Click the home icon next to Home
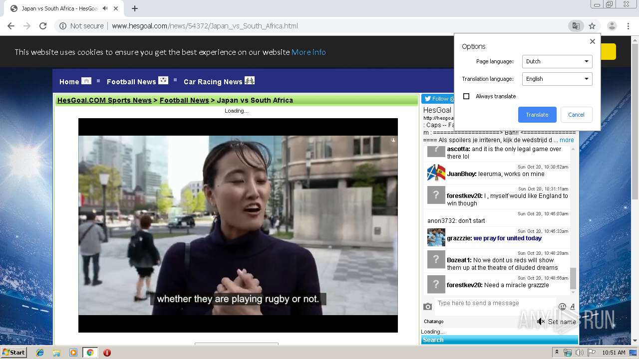Image resolution: width=639 pixels, height=359 pixels. click(86, 81)
